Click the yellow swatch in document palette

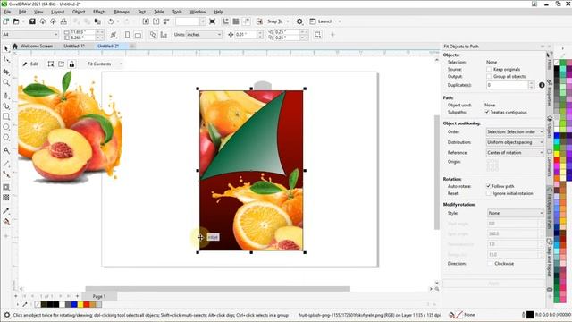click(x=80, y=304)
